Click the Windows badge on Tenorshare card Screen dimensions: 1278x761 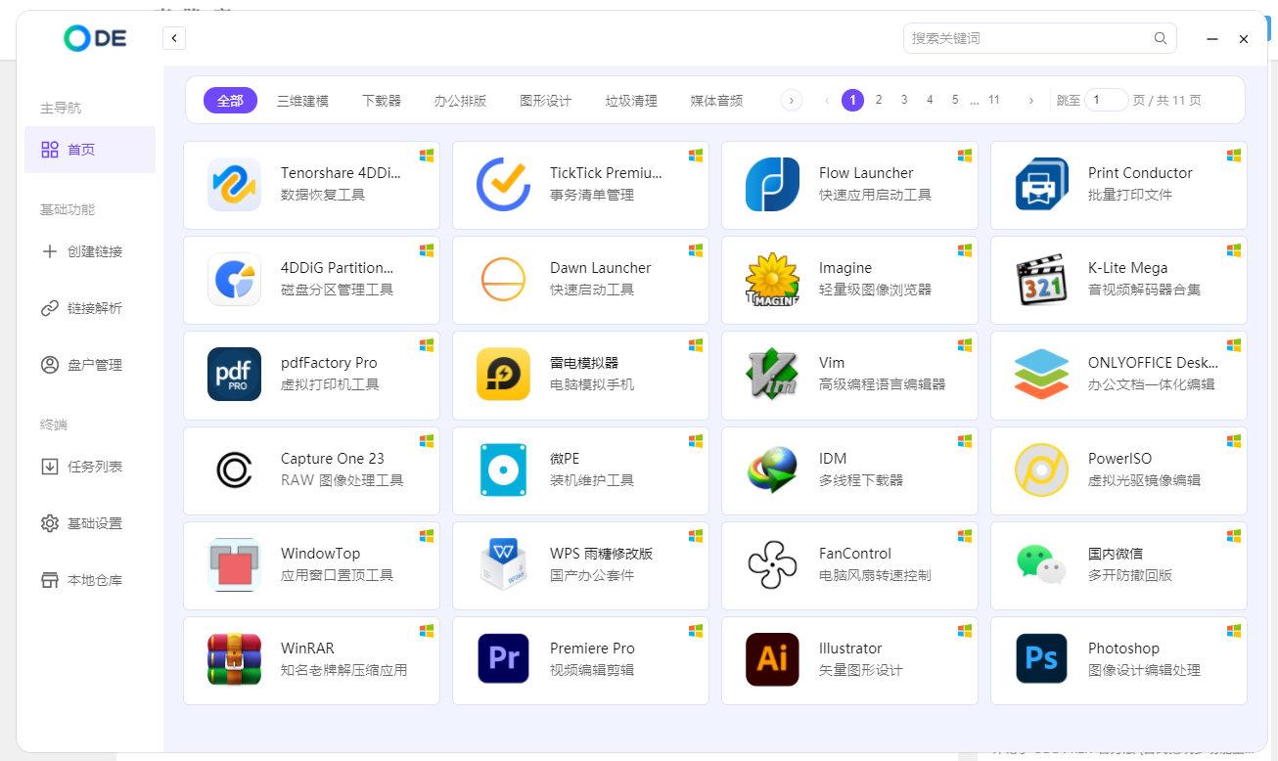(427, 156)
